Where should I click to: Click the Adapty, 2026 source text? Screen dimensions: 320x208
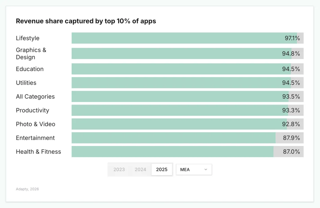tap(27, 189)
